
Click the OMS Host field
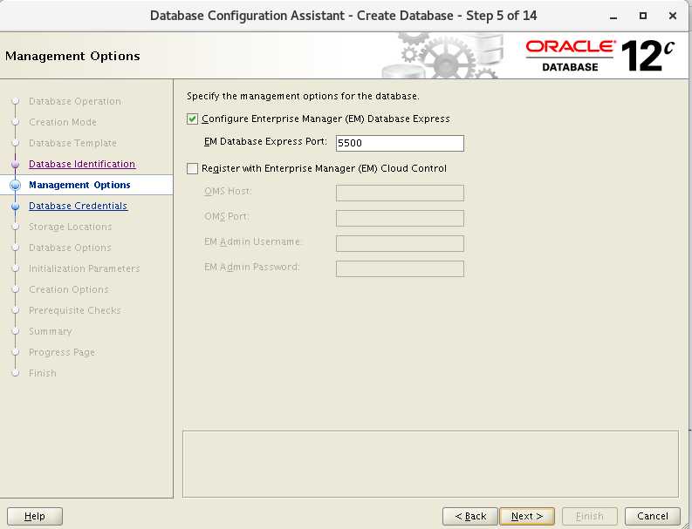[x=400, y=193]
